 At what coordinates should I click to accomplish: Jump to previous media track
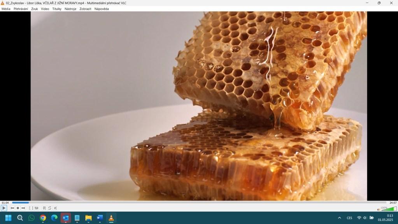click(x=12, y=208)
